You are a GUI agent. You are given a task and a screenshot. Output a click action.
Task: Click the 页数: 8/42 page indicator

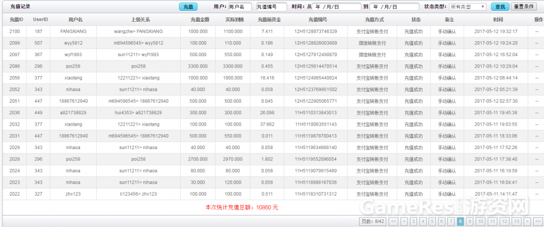point(373,222)
